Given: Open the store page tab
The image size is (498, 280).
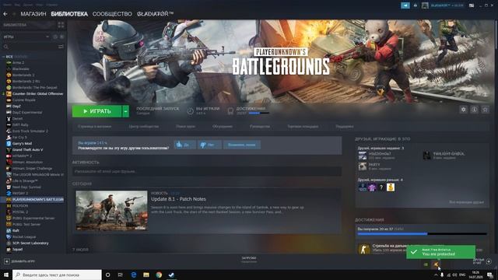Looking at the screenshot, I should coord(94,126).
